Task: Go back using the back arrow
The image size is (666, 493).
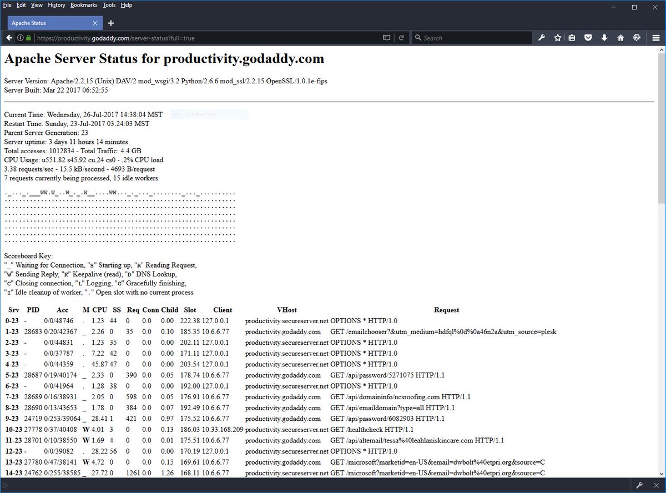Action: 9,38
